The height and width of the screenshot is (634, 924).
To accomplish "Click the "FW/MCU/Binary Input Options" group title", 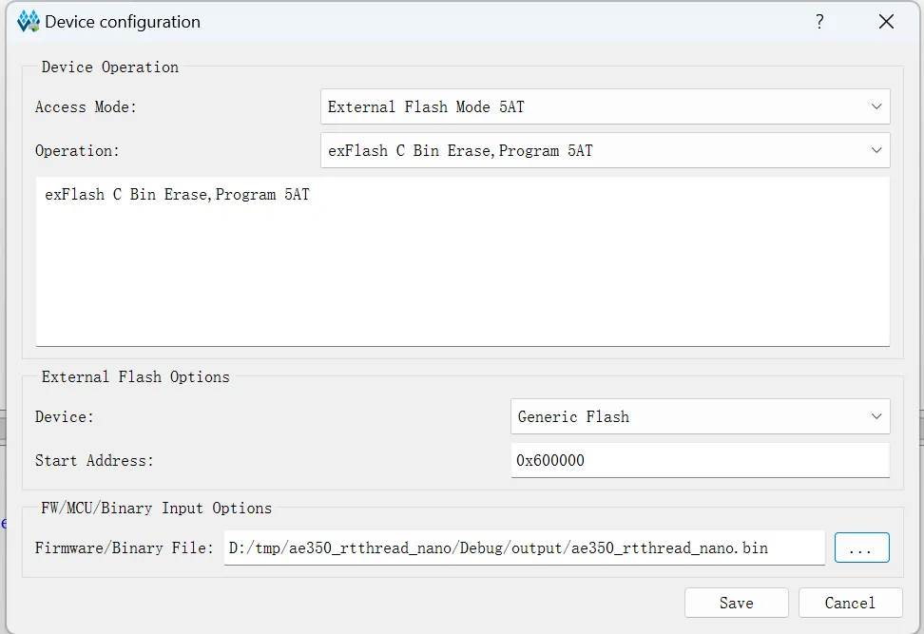I will (156, 508).
